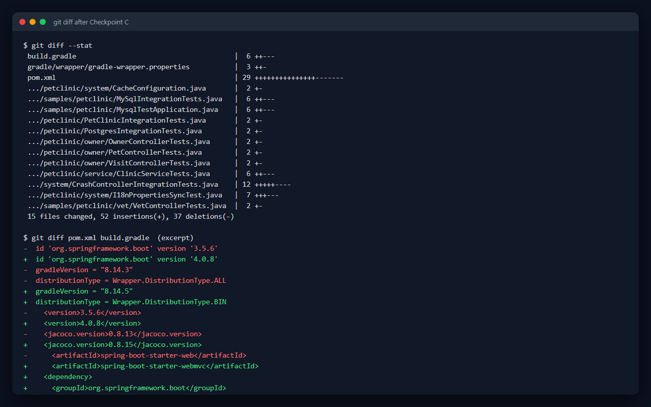Screen dimensions: 651x407
Task: Click the removed DistributionType.ALL line
Action: click(125, 280)
